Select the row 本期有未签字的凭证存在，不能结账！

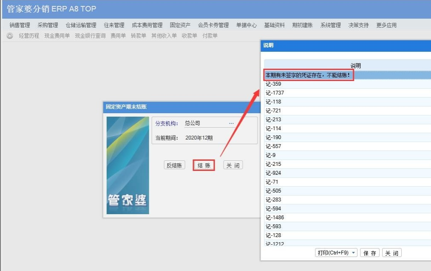(x=347, y=75)
